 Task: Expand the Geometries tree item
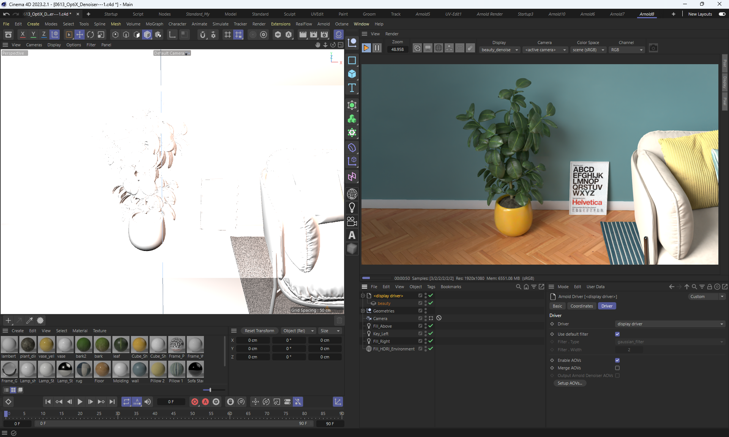[x=363, y=311]
